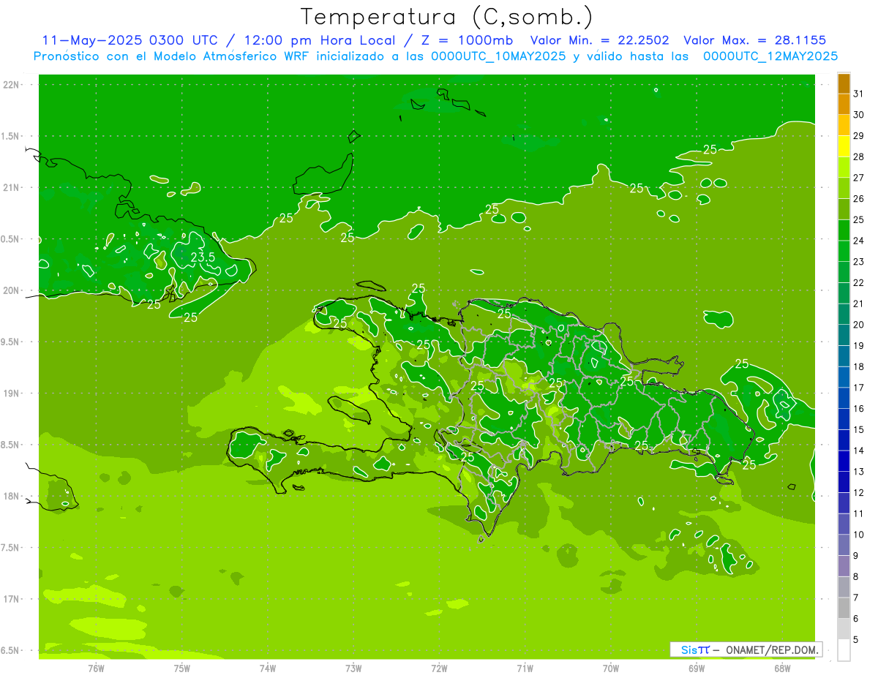Click the "71W" longitude axis label
Image resolution: width=878 pixels, height=678 pixels.
click(x=525, y=668)
